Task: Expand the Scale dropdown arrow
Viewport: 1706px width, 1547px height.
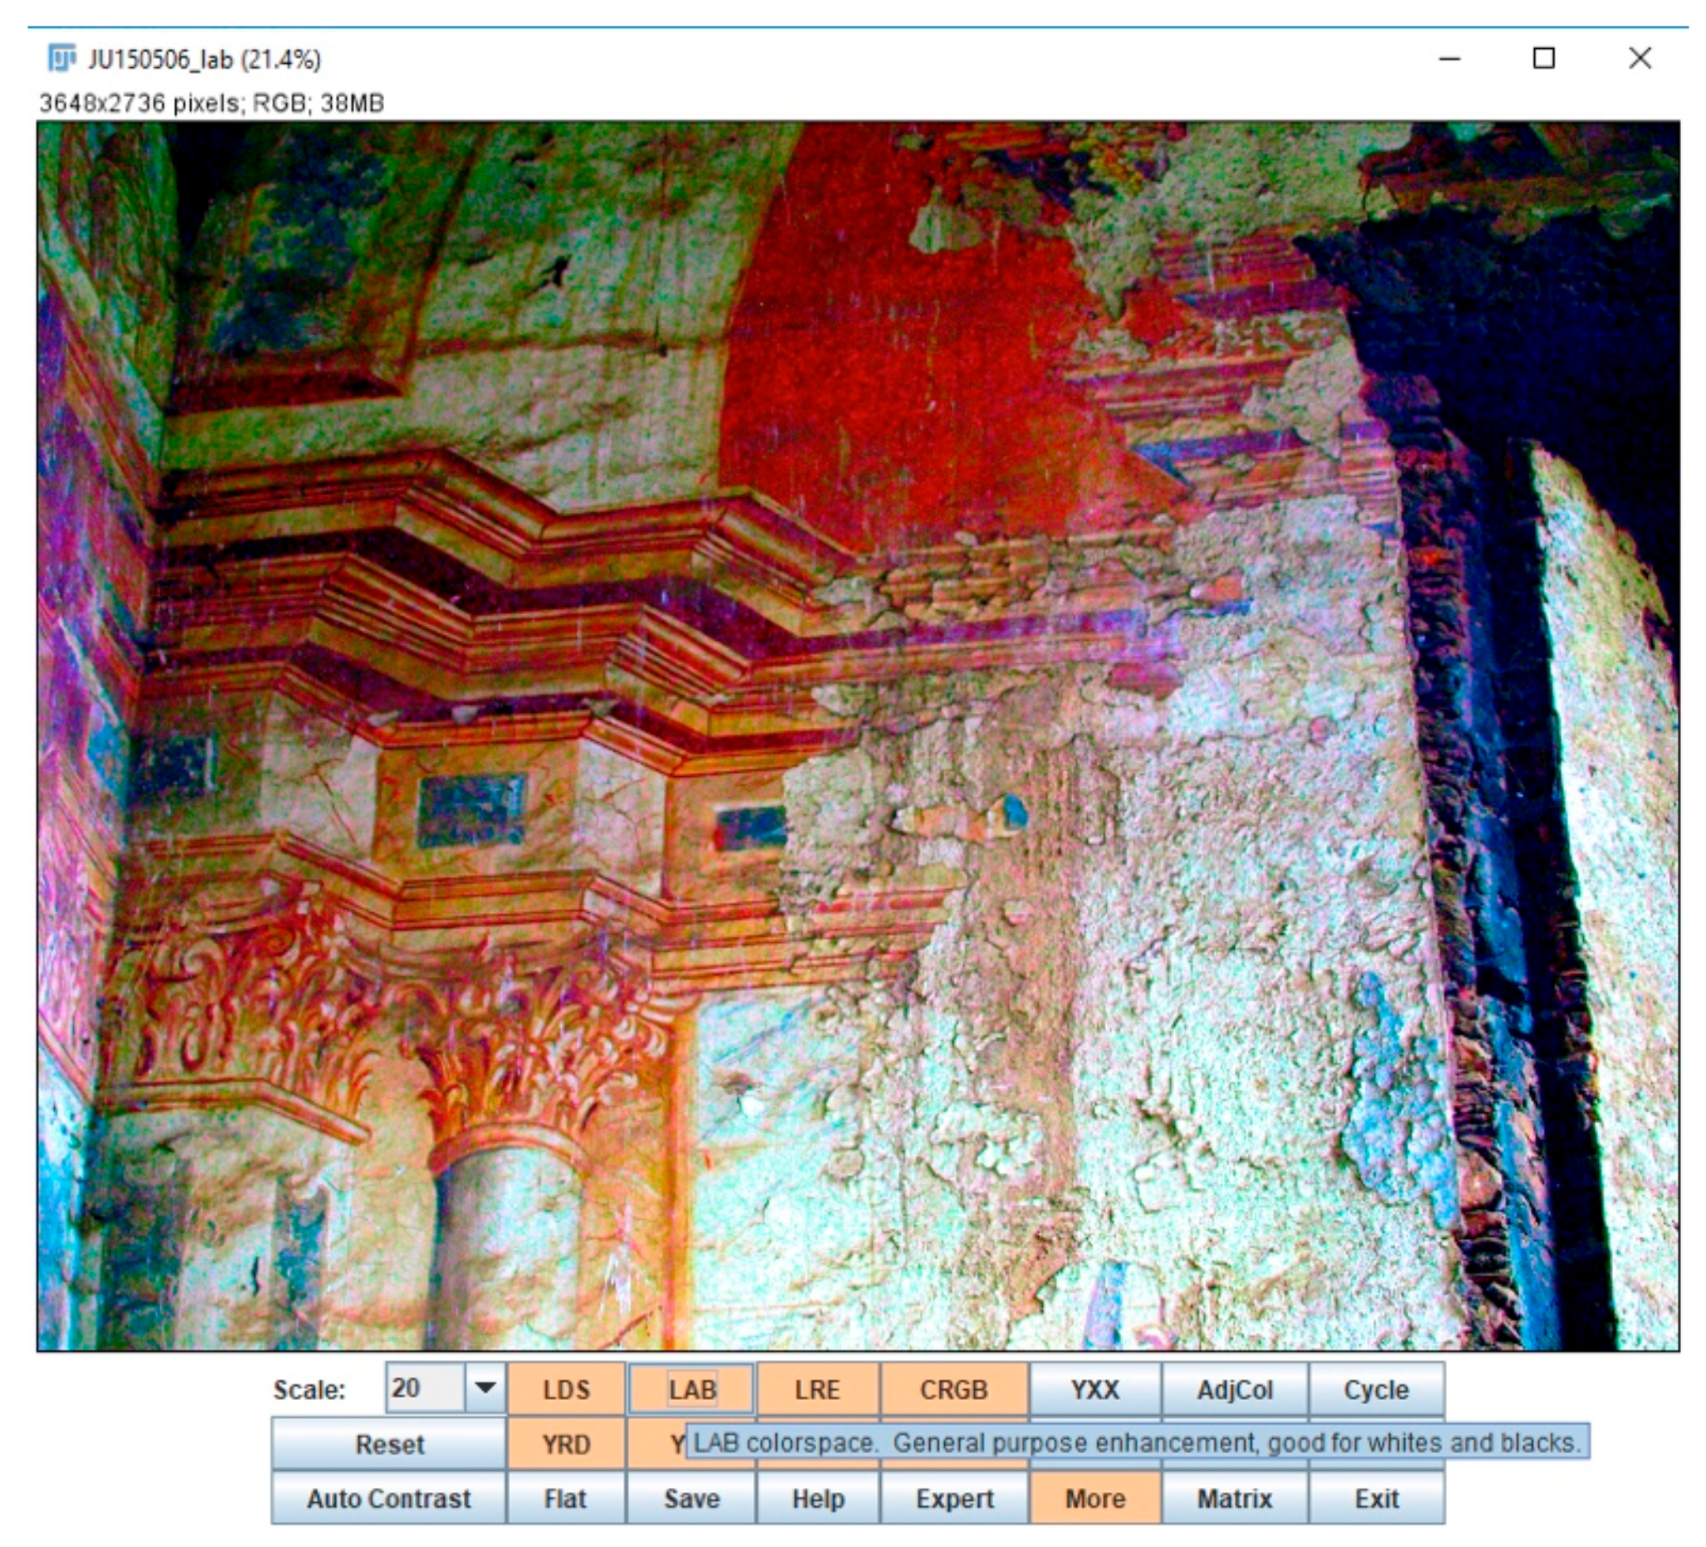Action: click(x=485, y=1388)
